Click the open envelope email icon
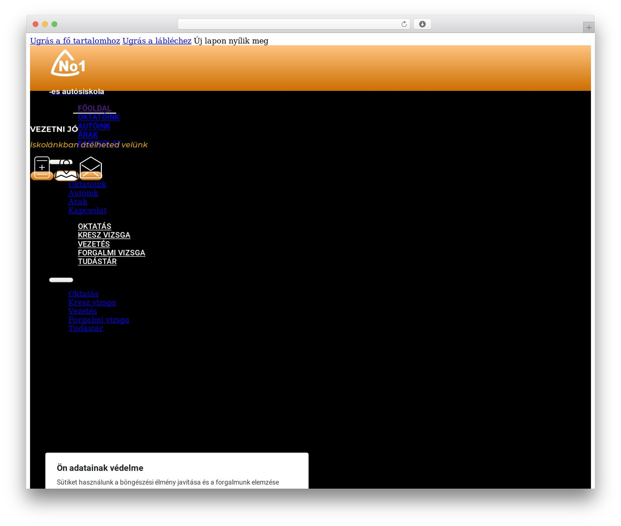Image resolution: width=621 pixels, height=526 pixels. [91, 168]
